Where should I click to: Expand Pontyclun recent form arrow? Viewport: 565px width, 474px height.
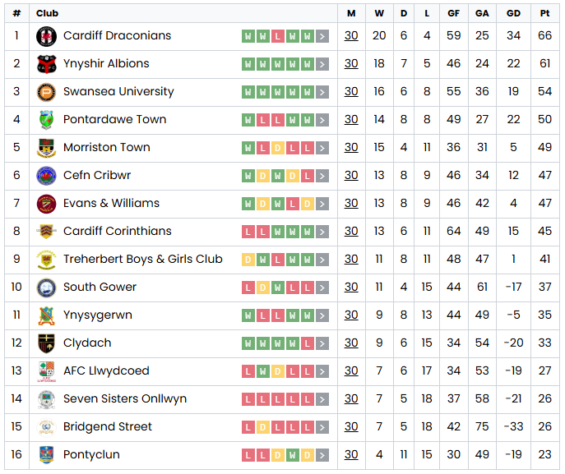[322, 455]
